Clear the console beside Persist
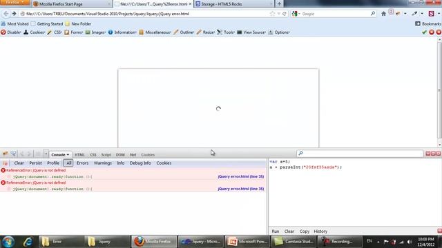Image resolution: width=442 pixels, height=248 pixels. (19, 163)
